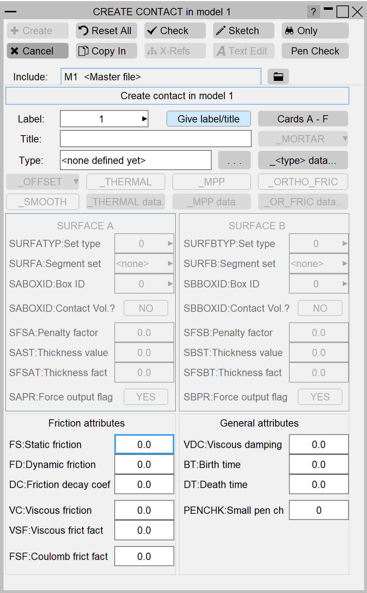The width and height of the screenshot is (367, 593).
Task: Cancel contact creation via X button
Action: point(37,51)
